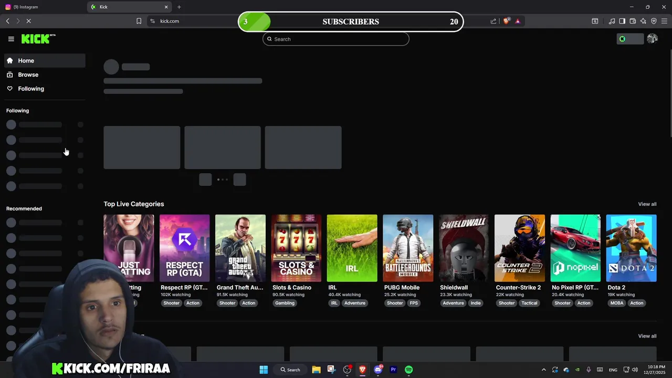The height and width of the screenshot is (378, 672).
Task: Open Brave Shields lion icon
Action: pos(506,21)
